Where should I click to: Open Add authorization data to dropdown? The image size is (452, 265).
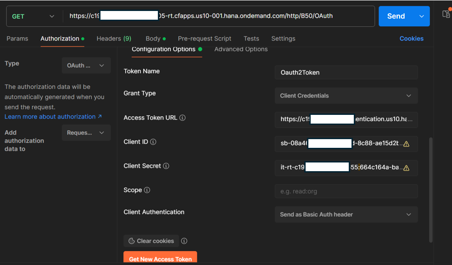[86, 133]
